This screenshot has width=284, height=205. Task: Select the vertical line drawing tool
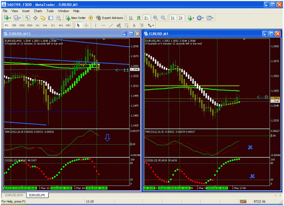[95, 25]
